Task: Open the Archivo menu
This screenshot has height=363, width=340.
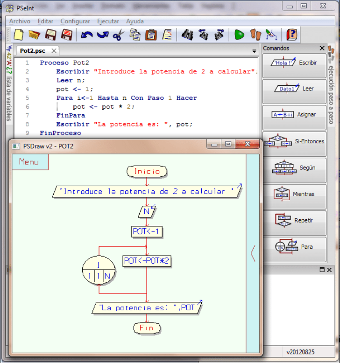Action: click(x=20, y=21)
